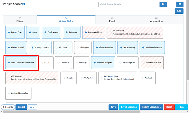
Task: Click the vertical scrollbar on the right
Action: tap(188, 40)
